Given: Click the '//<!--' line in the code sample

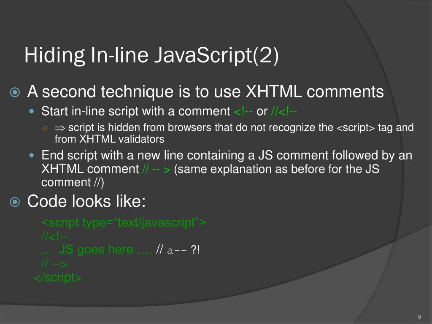Looking at the screenshot, I should pos(54,236).
